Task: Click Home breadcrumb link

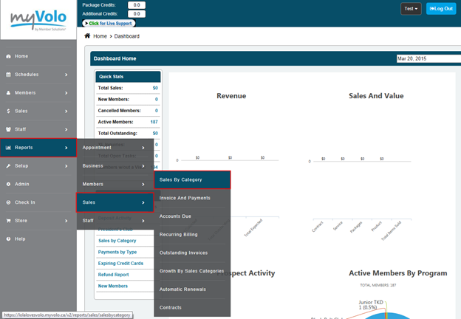Action: point(100,36)
